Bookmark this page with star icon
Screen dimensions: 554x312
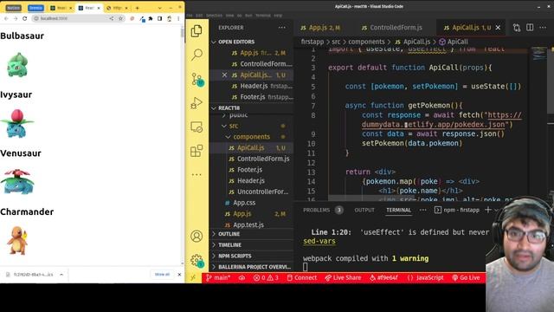click(120, 18)
